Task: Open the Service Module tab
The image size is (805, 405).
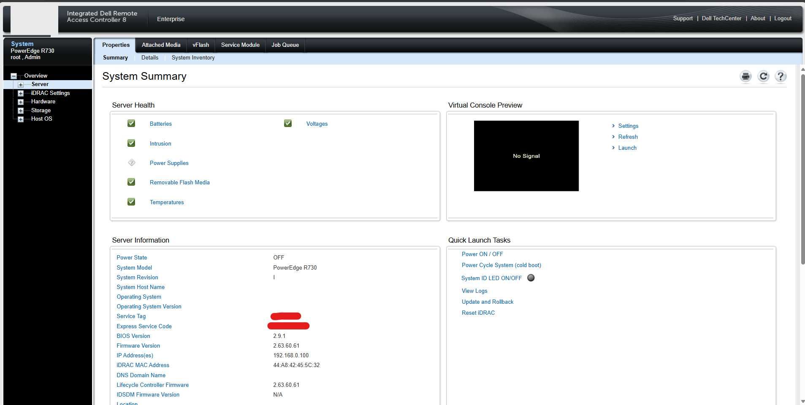Action: (x=240, y=45)
